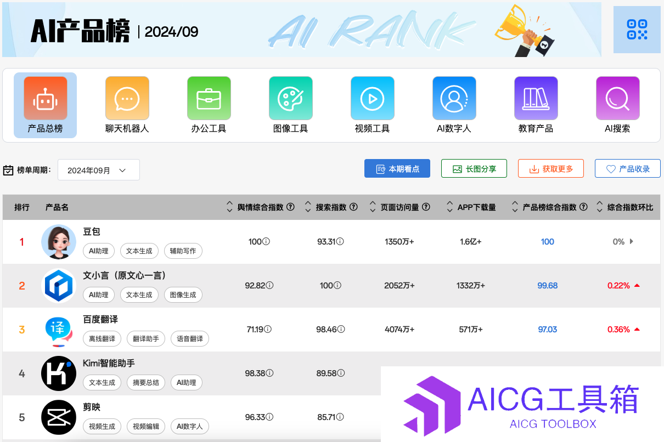The height and width of the screenshot is (442, 664).
Task: Open the AI搜索 magnifier icon
Action: [x=617, y=98]
